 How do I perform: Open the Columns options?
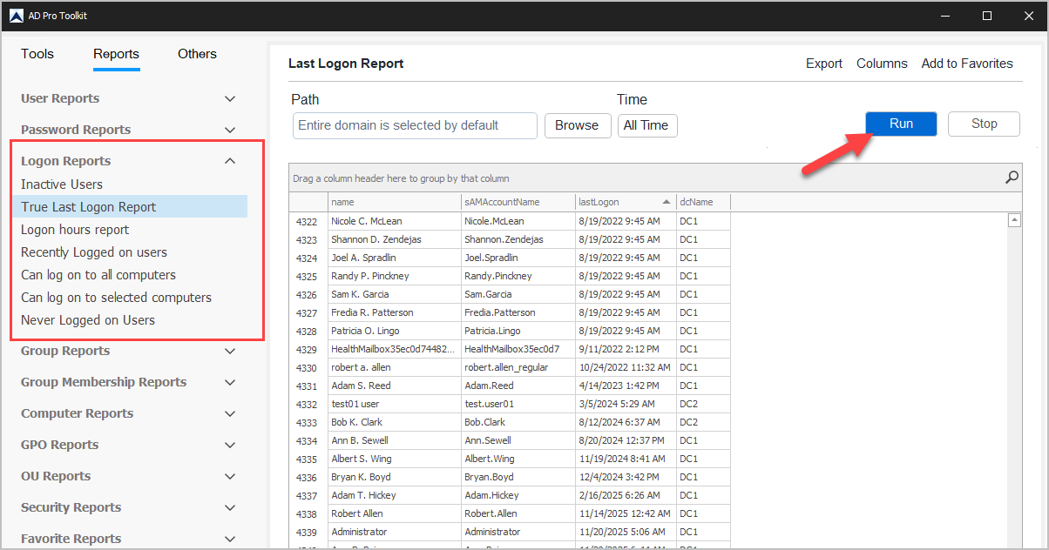tap(882, 63)
